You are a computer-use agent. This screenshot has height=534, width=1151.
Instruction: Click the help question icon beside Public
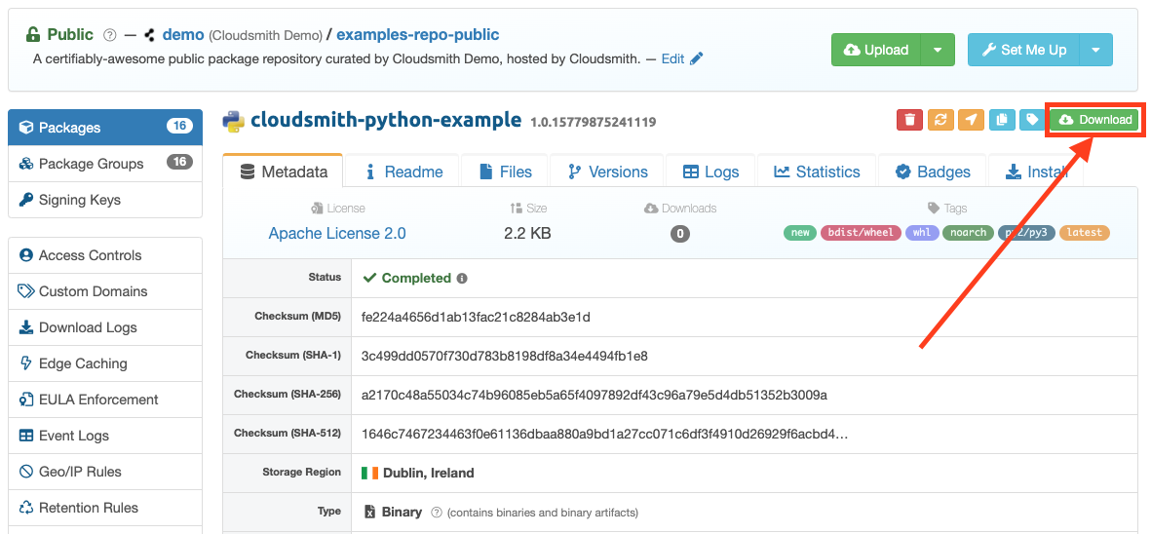click(110, 34)
